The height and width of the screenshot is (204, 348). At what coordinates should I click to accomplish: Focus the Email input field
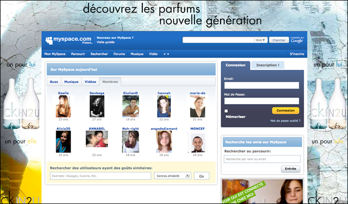pos(262,85)
